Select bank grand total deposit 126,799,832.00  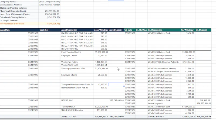coord(116,116)
